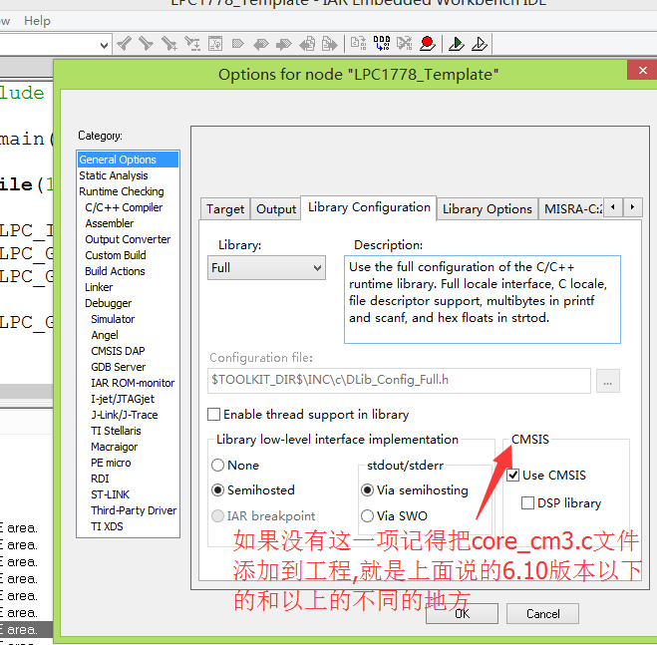
Task: Click the Navigate Forward toolbar icon
Action: [x=329, y=44]
